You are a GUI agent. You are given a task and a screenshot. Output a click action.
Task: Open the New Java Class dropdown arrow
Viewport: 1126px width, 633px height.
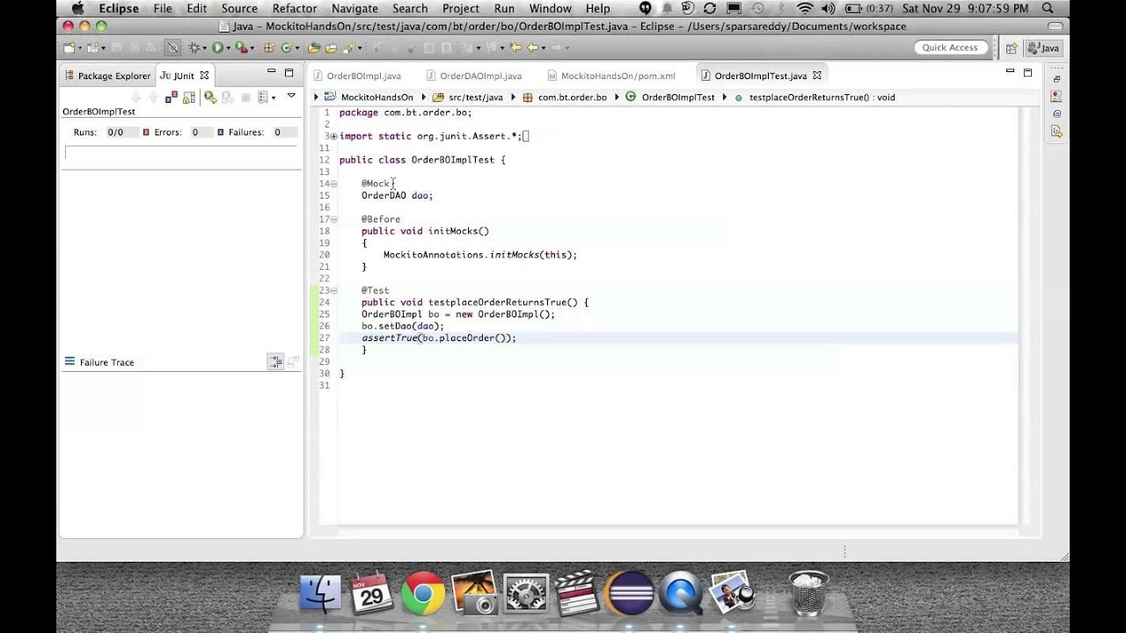tap(297, 47)
